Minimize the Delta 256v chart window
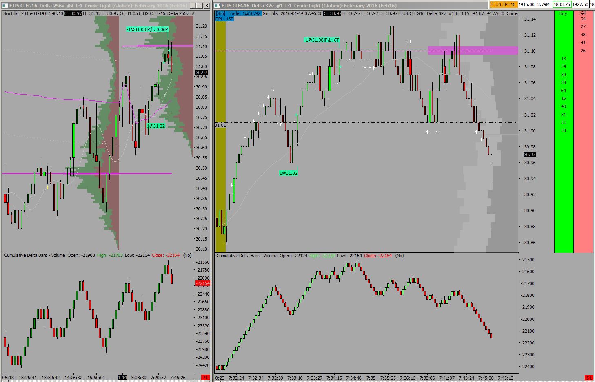Viewport: 595px width, 382px height. coord(192,6)
